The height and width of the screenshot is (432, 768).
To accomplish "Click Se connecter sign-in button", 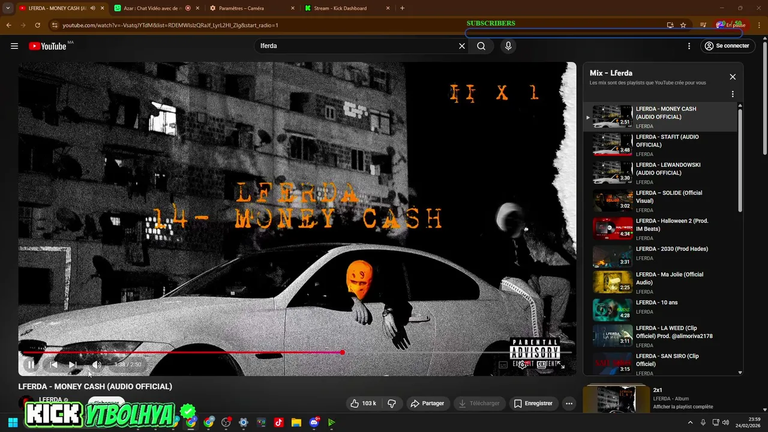I will click(x=727, y=46).
